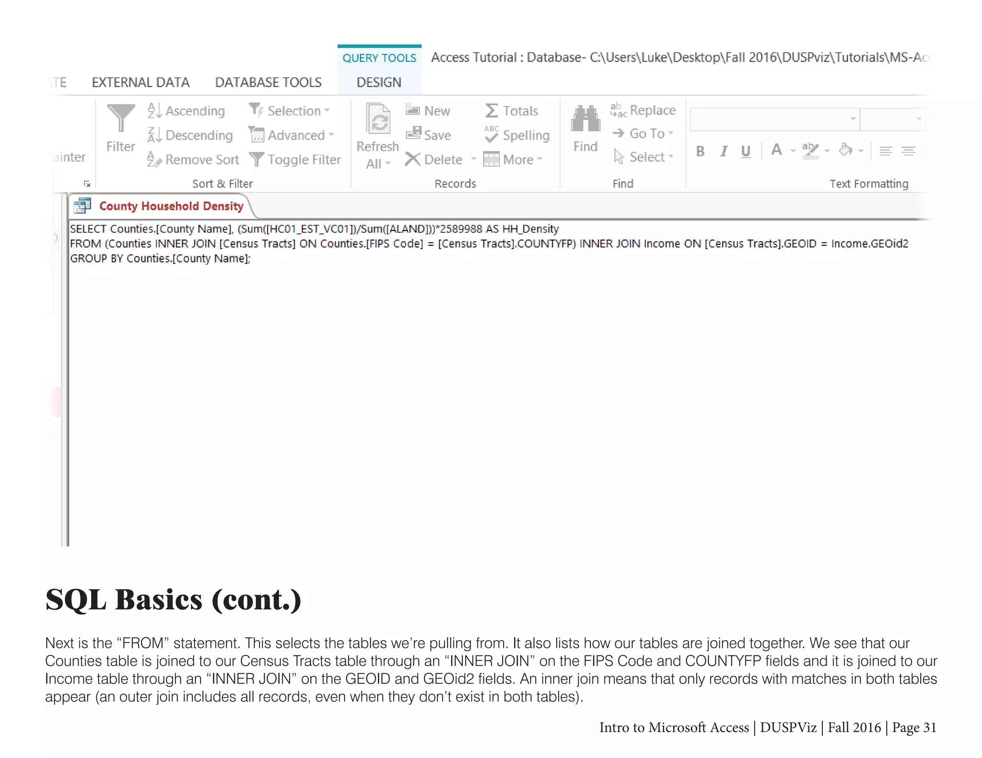The image size is (982, 758).
Task: Apply the font color A button
Action: 777,150
